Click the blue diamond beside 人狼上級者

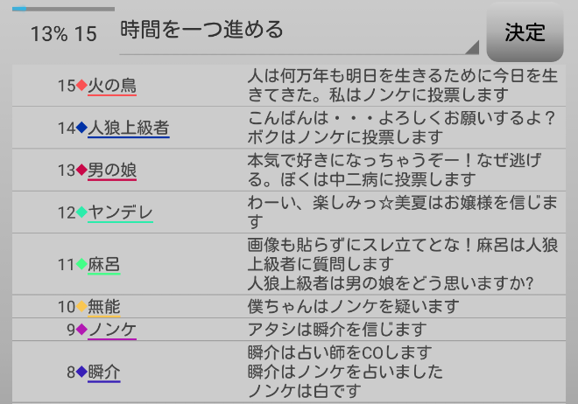pos(82,128)
